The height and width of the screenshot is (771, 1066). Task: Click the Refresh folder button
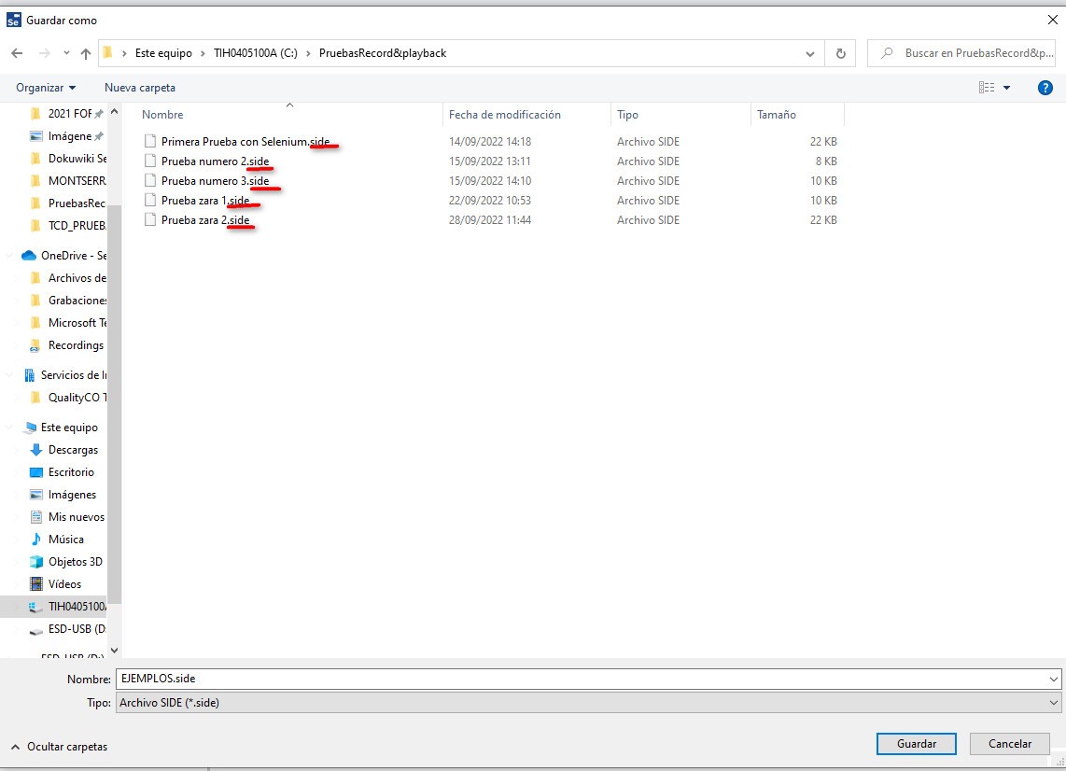coord(840,53)
